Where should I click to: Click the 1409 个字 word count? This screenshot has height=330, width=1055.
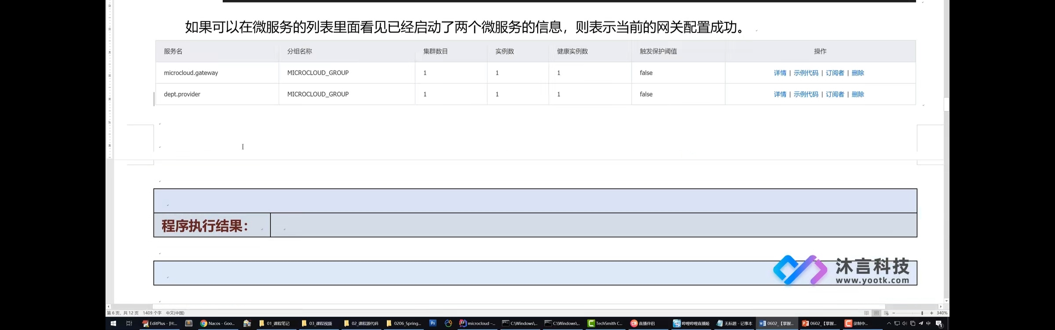click(x=152, y=313)
